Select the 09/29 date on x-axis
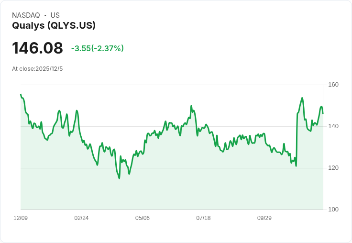The image size is (352, 243). tap(264, 218)
